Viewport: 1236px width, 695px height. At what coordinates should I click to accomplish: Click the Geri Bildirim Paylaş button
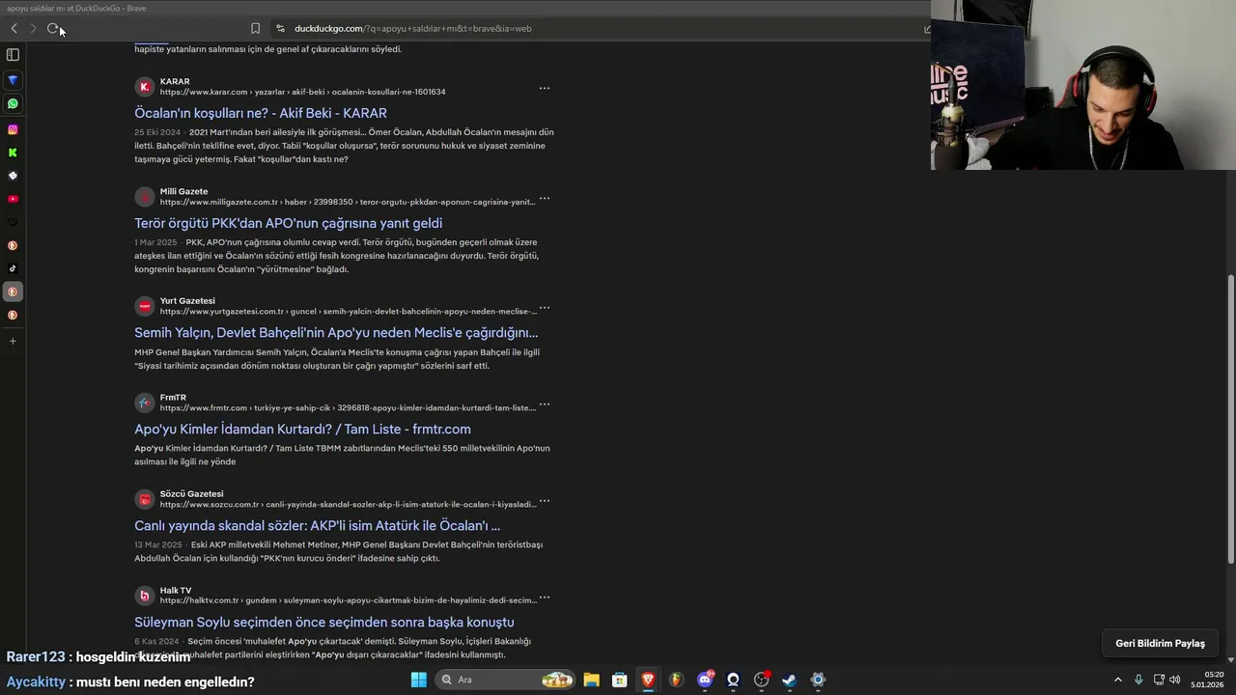click(x=1160, y=644)
